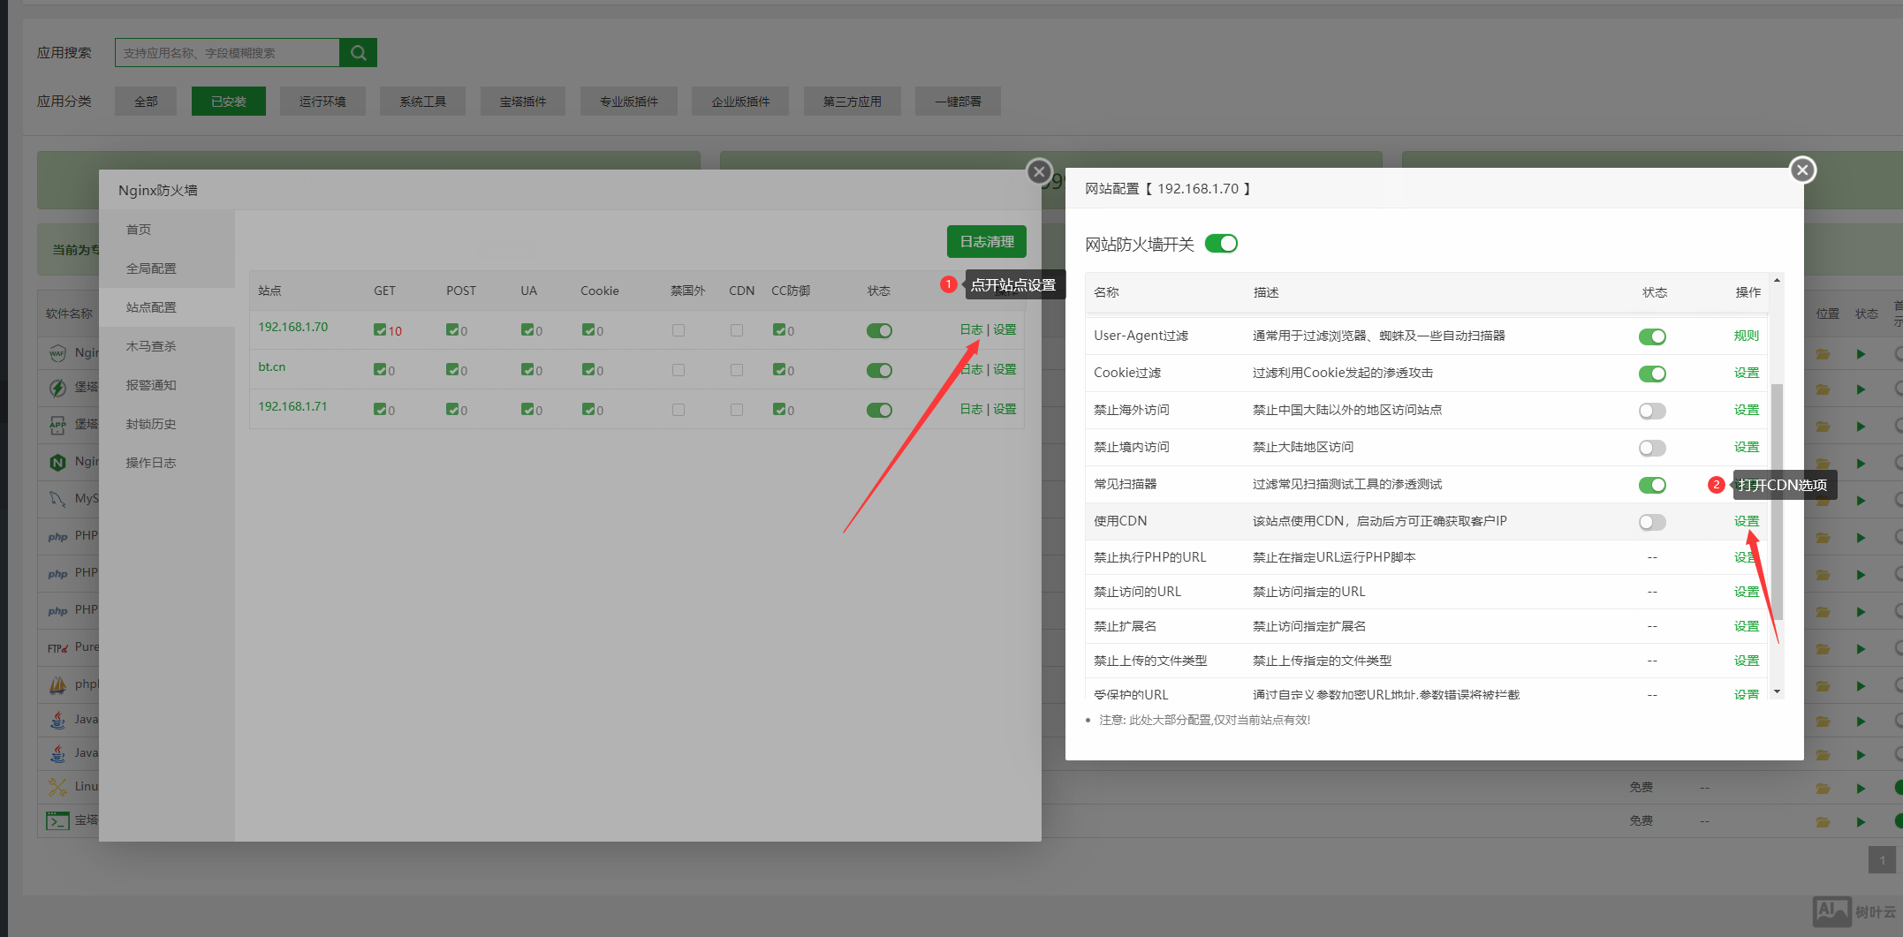Viewport: 1903px width, 937px height.
Task: Close the 网站配置 dialog with X icon
Action: (1802, 170)
